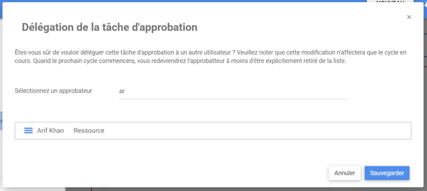Click the blue header bar behind the dialog

(x=171, y=1)
